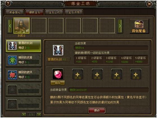The width and height of the screenshot is (157, 118).
Task: Show next characters with right arrow
Action: pos(120,26)
